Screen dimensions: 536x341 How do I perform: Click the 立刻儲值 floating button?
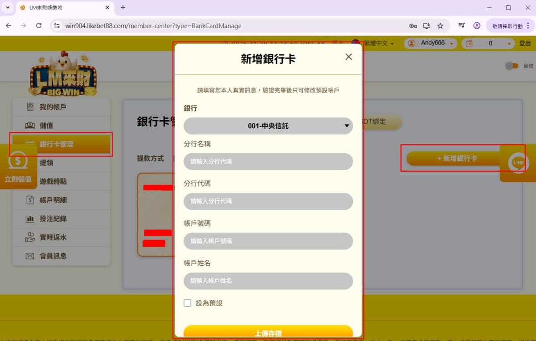(18, 167)
